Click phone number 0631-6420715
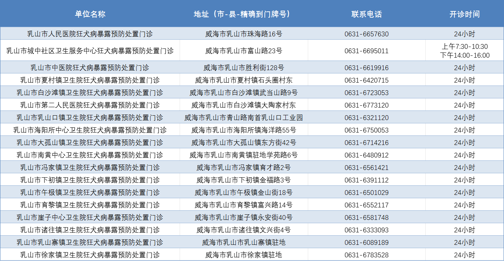 [x=366, y=80]
